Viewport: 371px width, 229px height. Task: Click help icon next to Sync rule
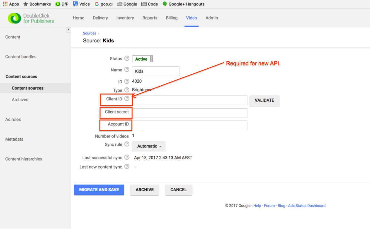click(127, 144)
